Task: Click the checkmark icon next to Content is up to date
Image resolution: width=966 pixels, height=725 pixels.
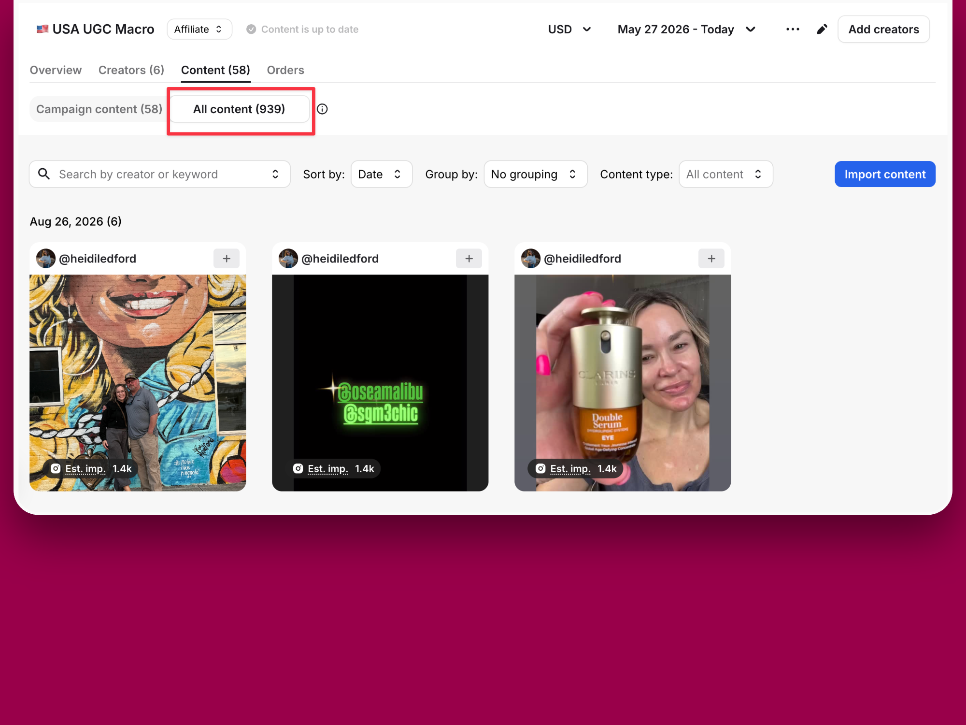Action: (x=251, y=29)
